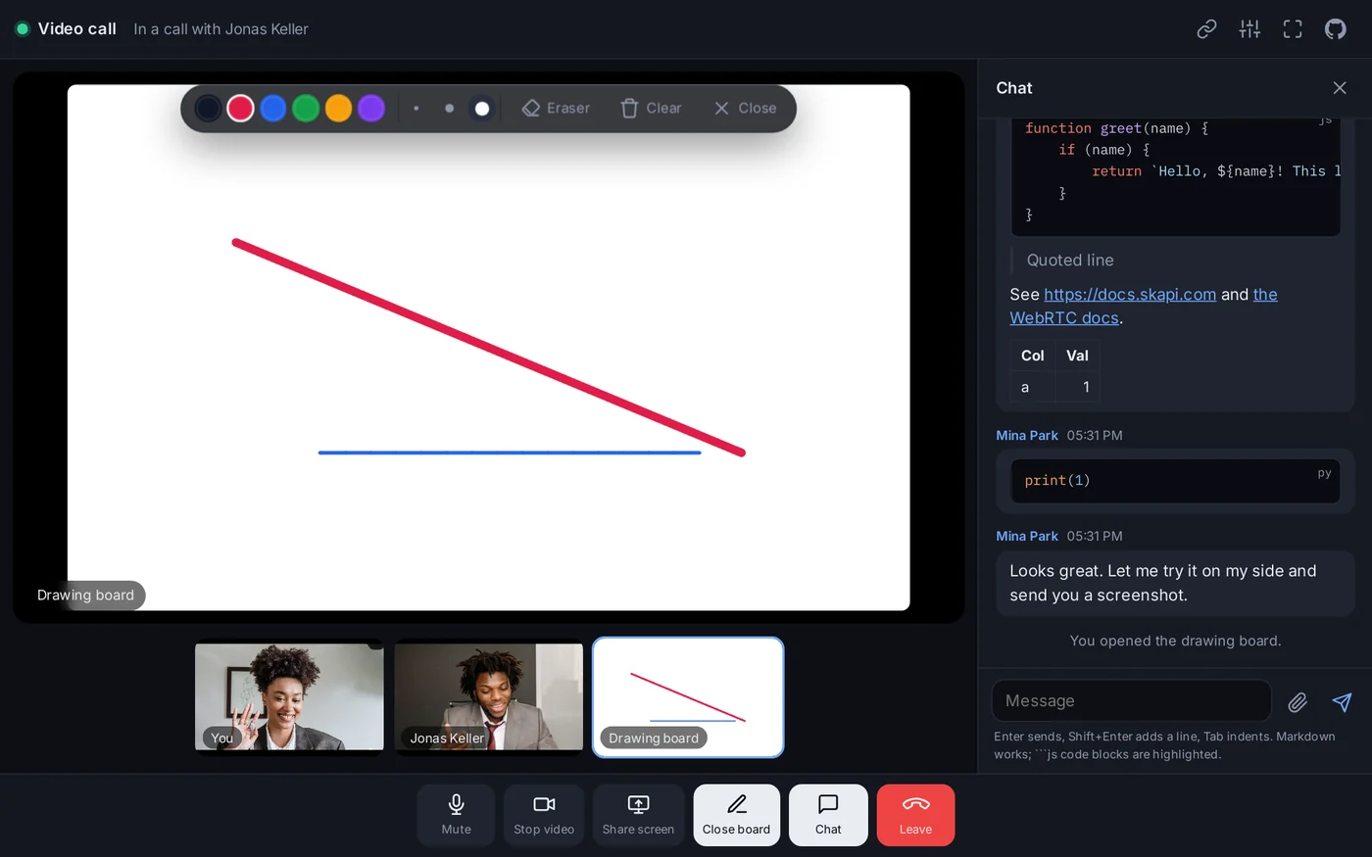The width and height of the screenshot is (1372, 857).
Task: Select the medium brush size
Action: click(449, 108)
